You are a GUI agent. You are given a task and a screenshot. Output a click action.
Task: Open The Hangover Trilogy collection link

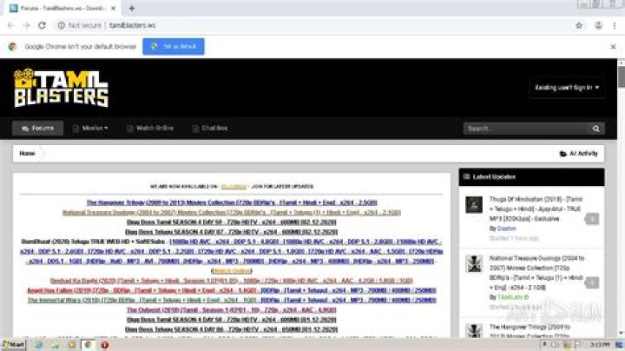click(233, 202)
